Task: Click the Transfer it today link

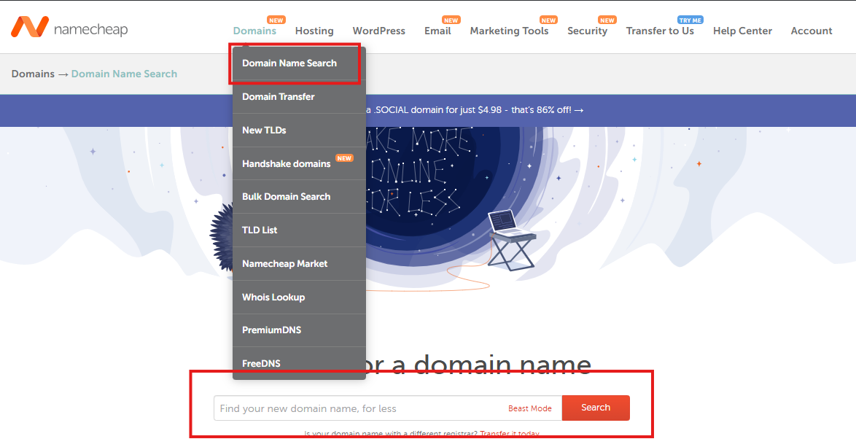Action: pos(510,433)
